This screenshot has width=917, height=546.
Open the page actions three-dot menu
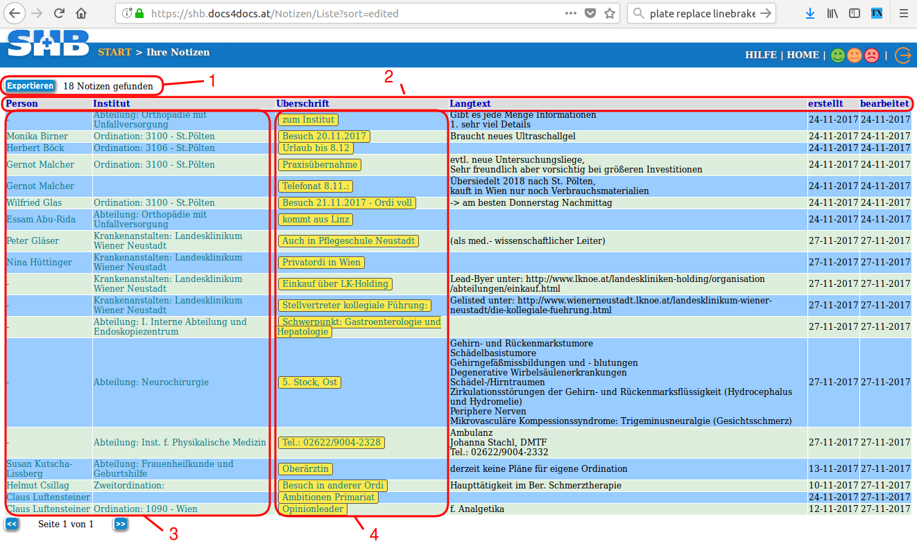coord(570,13)
